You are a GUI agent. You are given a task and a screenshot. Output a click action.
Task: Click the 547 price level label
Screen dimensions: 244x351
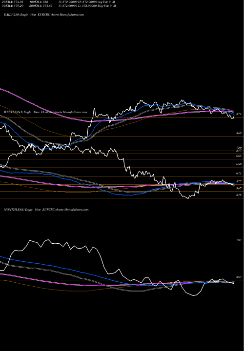[x=239, y=188]
